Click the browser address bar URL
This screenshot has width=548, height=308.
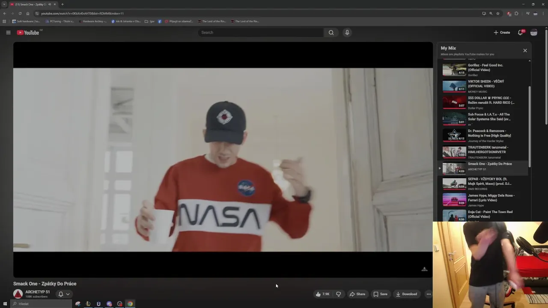tap(82, 13)
